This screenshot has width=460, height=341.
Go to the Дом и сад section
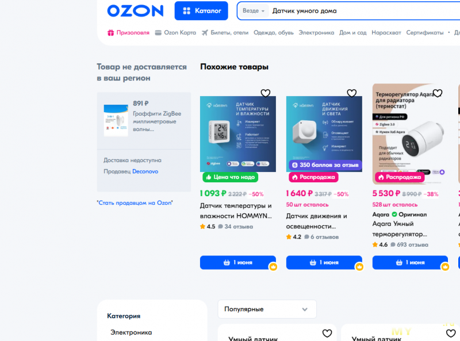[352, 33]
